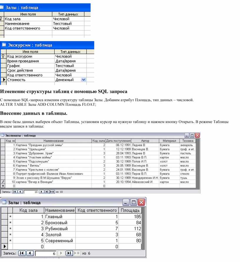Select Наименование column header in Залы datasheet

pyautogui.click(x=60, y=210)
